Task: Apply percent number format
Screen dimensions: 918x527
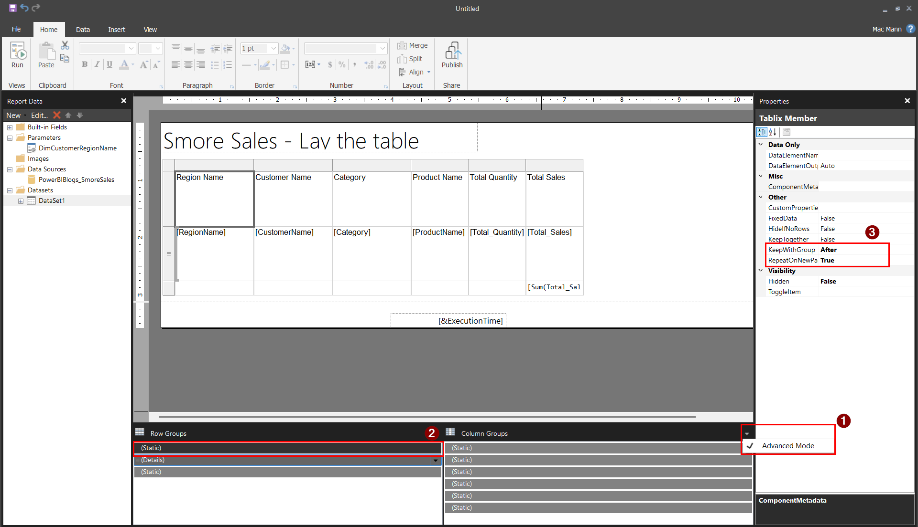Action: [x=342, y=64]
